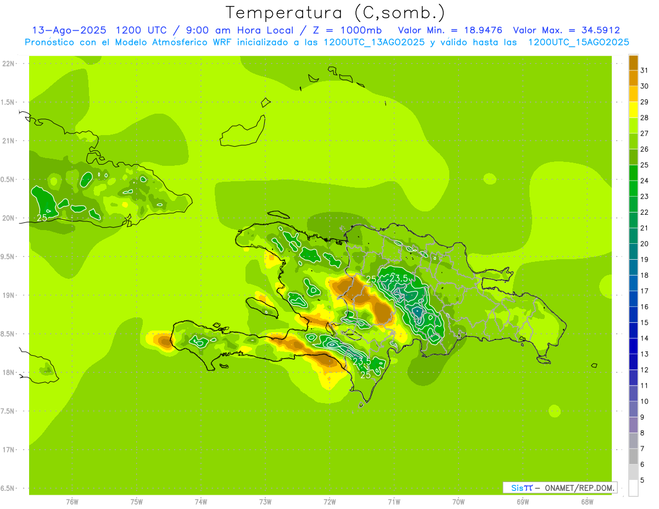Click the legend value "24"
Screen dimensions: 659x509
coord(645,181)
